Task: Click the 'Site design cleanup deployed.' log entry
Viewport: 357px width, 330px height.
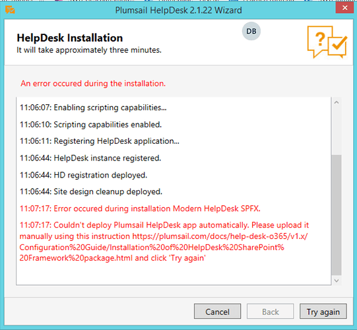Action: (x=91, y=191)
